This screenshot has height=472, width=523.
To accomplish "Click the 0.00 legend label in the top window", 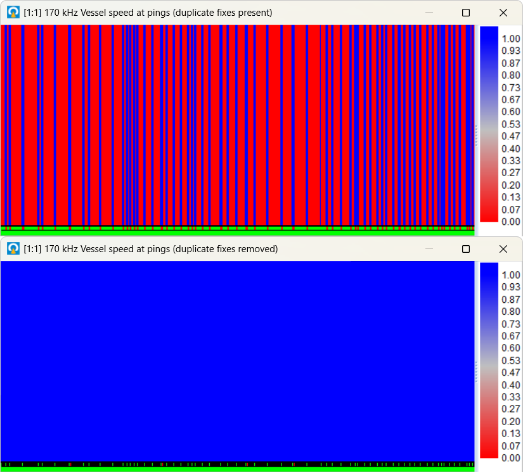I will (511, 222).
